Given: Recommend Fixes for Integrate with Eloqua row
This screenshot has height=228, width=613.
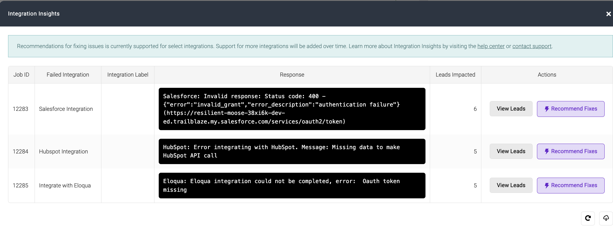Looking at the screenshot, I should pyautogui.click(x=571, y=185).
